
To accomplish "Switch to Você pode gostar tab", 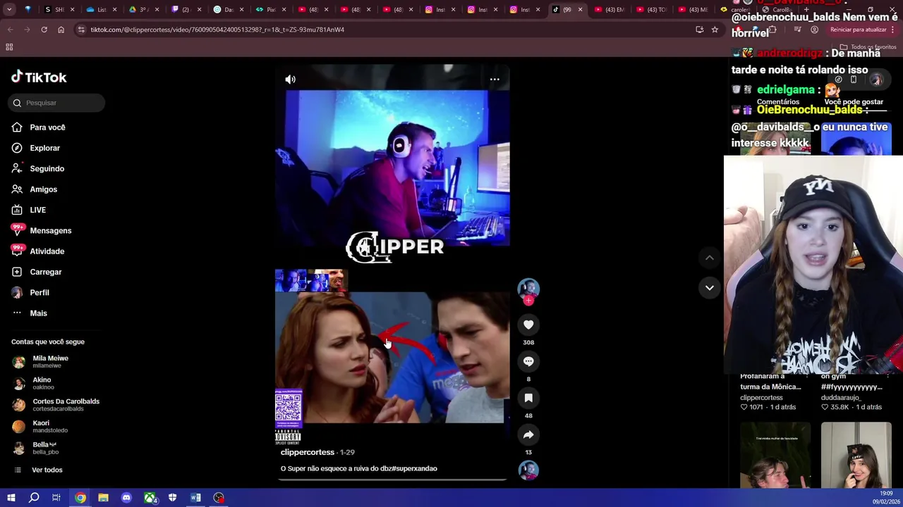I will pos(853,102).
